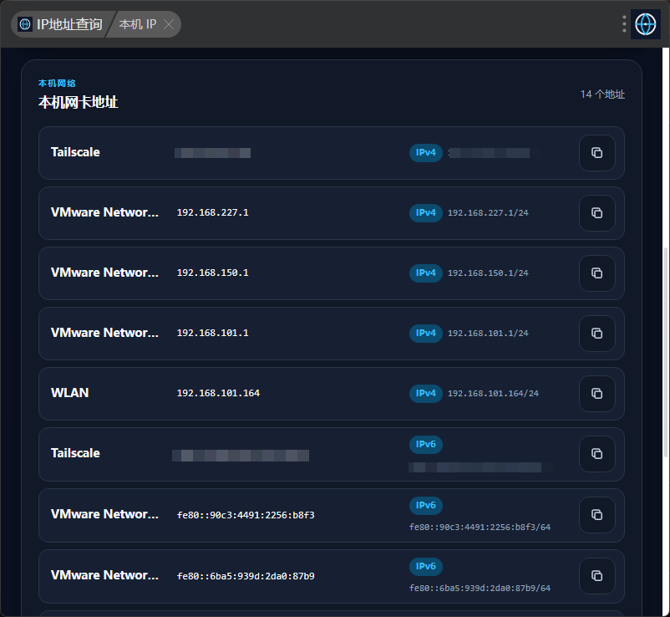This screenshot has width=670, height=617.
Task: Copy the fe80::6ba5 VMware IPv6 address
Action: click(597, 576)
